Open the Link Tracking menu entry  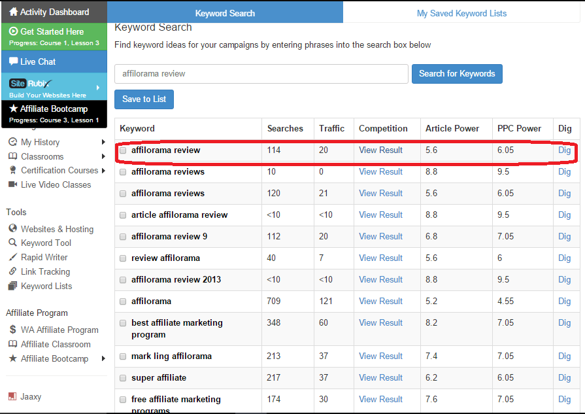coord(45,271)
